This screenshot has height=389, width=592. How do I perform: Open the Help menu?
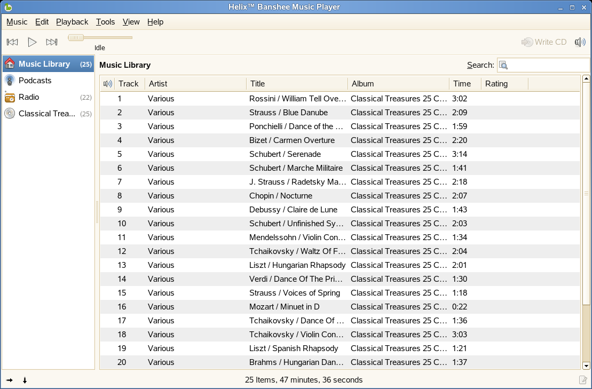(155, 22)
